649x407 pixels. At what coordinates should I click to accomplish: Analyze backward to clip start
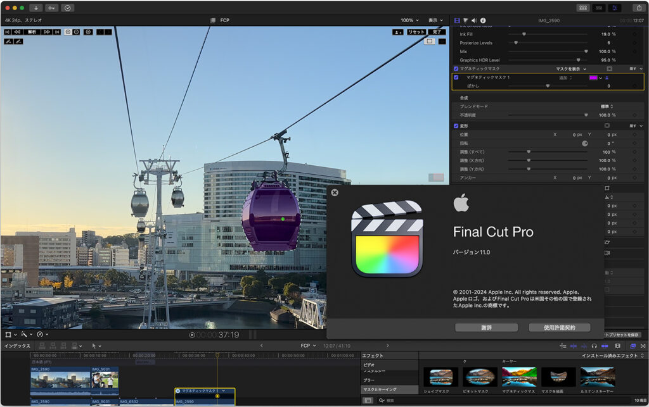click(x=8, y=32)
